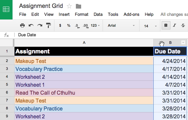Select row 3 header
Viewport: 188px width, 120px height.
point(7,69)
